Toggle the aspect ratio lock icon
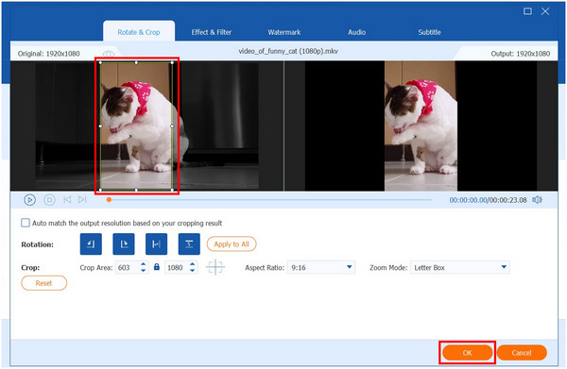The width and height of the screenshot is (567, 369). pos(157,267)
